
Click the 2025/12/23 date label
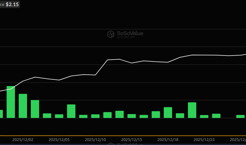pyautogui.click(x=204, y=140)
